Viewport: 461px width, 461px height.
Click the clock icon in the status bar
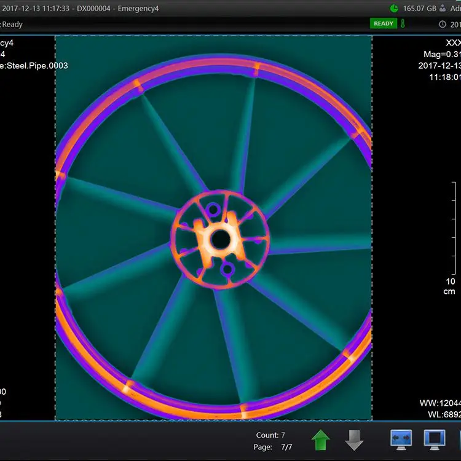pos(442,25)
